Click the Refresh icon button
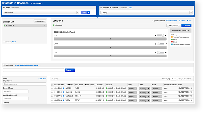207x116 pixels. point(186,26)
